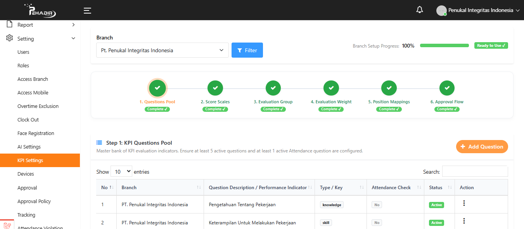
Task: Open Devices in the sidebar
Action: pyautogui.click(x=26, y=174)
